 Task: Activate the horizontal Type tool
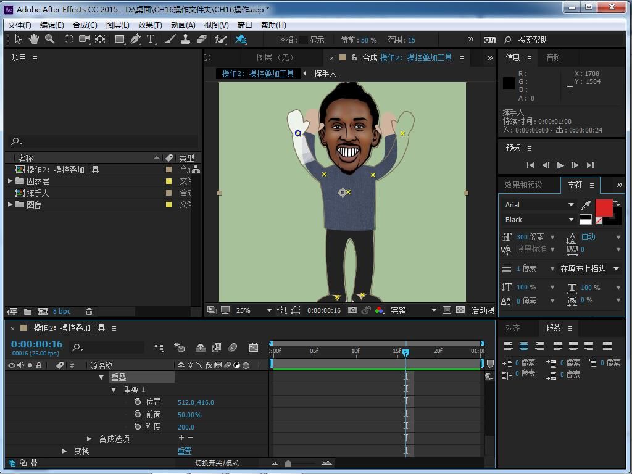pyautogui.click(x=151, y=39)
